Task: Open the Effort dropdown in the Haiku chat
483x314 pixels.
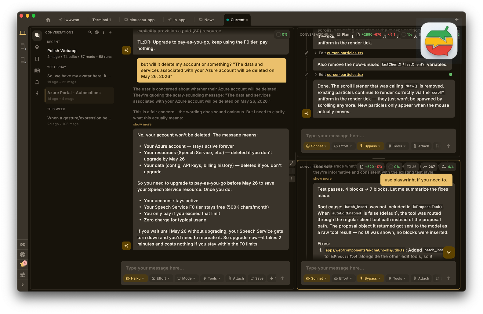Action: point(161,278)
